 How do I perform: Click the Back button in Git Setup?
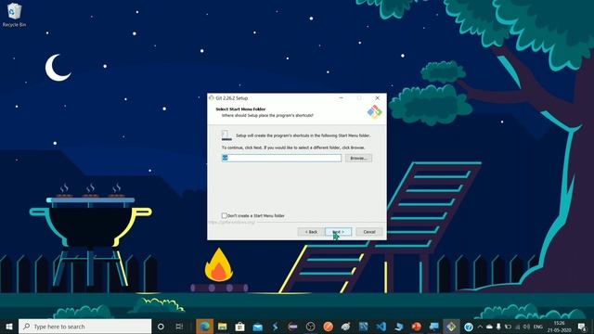point(312,232)
